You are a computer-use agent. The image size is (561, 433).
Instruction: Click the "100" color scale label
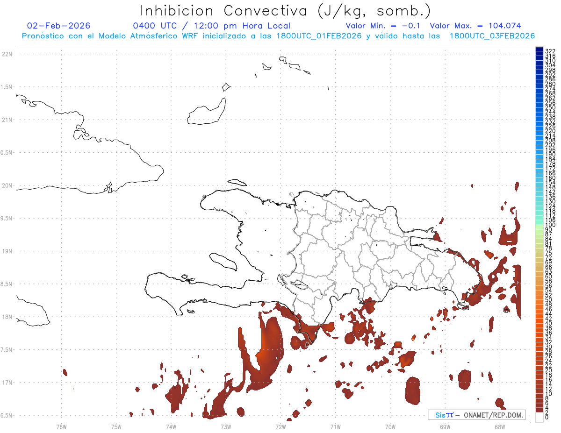click(x=550, y=225)
